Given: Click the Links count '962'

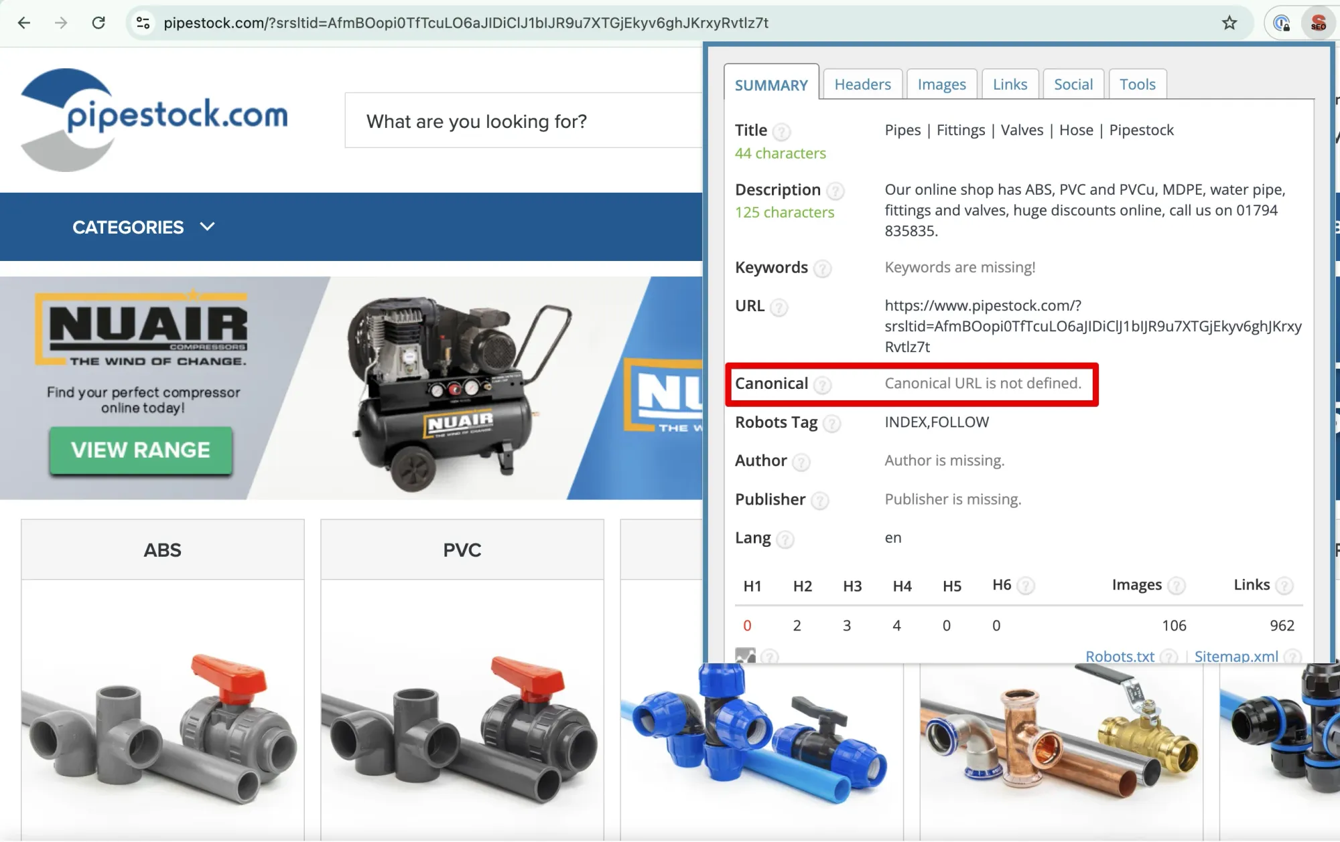Looking at the screenshot, I should coord(1282,625).
